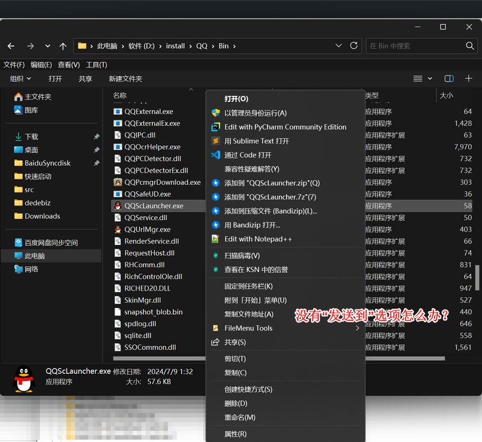Click the 新建文件夹 (New folder) button
Image resolution: width=482 pixels, height=442 pixels.
[x=125, y=79]
